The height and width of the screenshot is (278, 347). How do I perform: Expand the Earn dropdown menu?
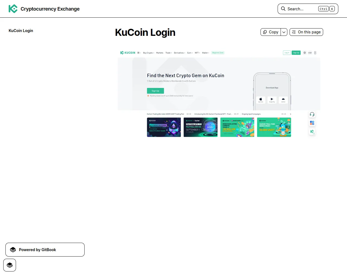click(x=190, y=53)
